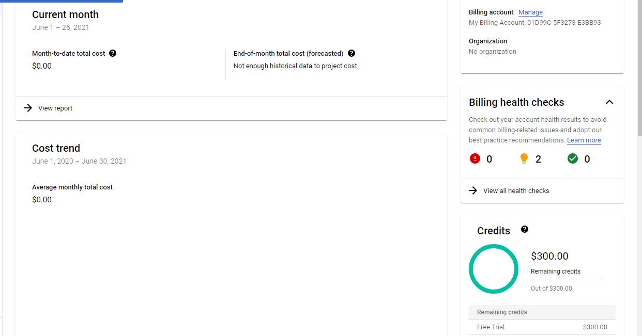The height and width of the screenshot is (336, 642).
Task: Click the Current month heading
Action: (65, 14)
